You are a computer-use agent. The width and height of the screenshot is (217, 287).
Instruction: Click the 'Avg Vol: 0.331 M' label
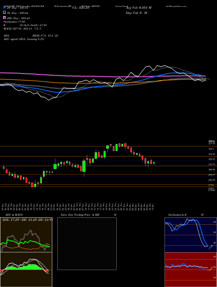pyautogui.click(x=138, y=8)
